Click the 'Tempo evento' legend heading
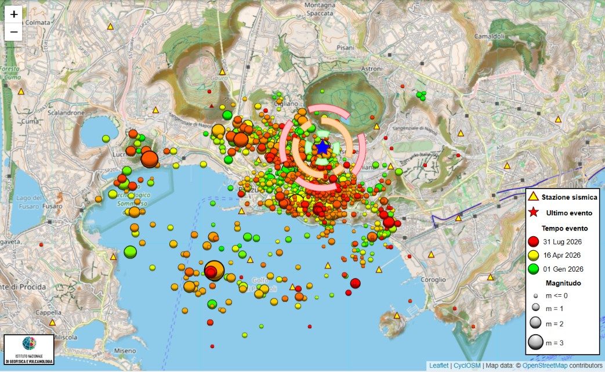The height and width of the screenshot is (372, 605). point(564,229)
